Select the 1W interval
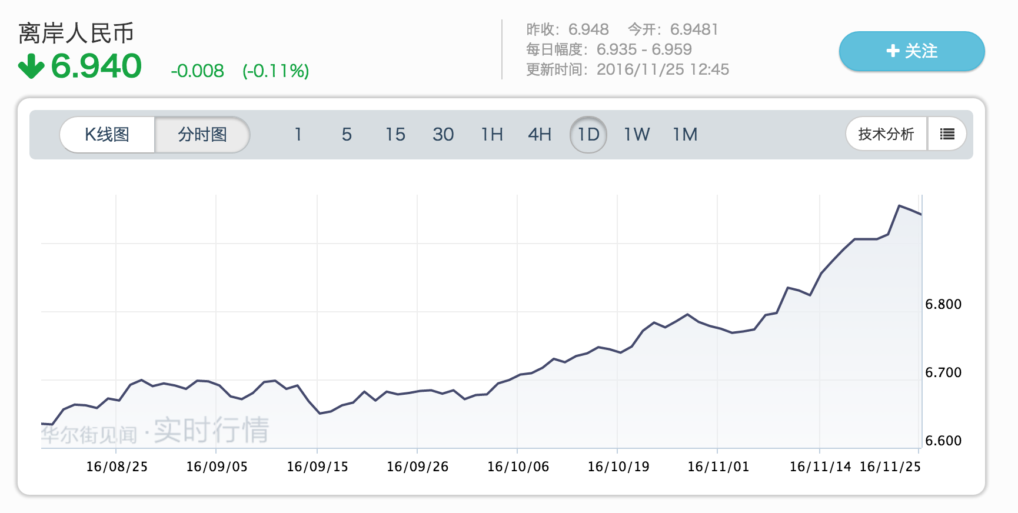The height and width of the screenshot is (513, 1018). 637,135
